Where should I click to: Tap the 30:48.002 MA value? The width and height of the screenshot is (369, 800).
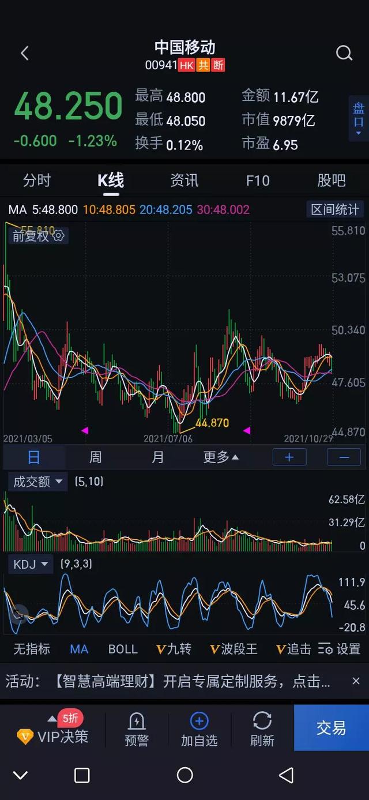coord(223,209)
